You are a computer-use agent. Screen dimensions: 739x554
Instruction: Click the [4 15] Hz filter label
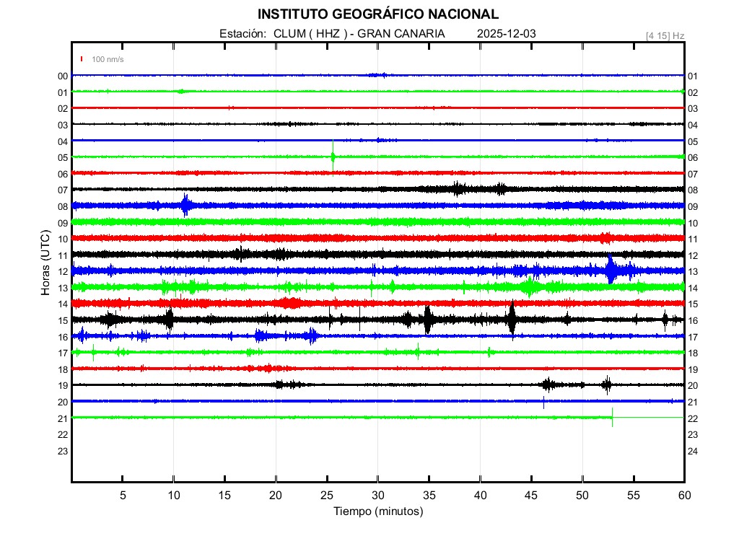(x=665, y=35)
